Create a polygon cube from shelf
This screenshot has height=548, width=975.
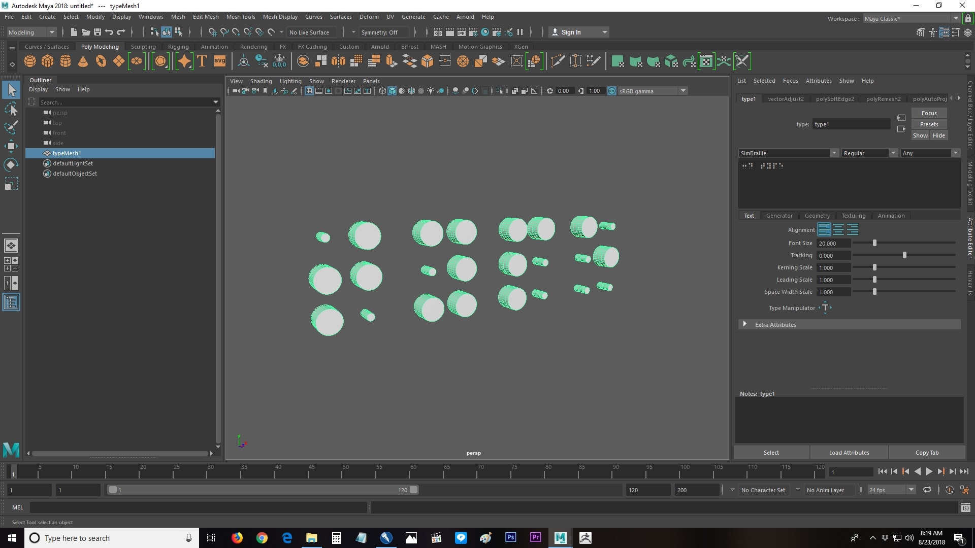tap(48, 61)
